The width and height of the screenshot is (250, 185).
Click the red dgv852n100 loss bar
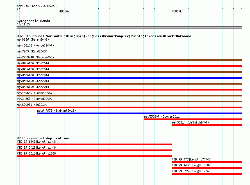[129, 90]
